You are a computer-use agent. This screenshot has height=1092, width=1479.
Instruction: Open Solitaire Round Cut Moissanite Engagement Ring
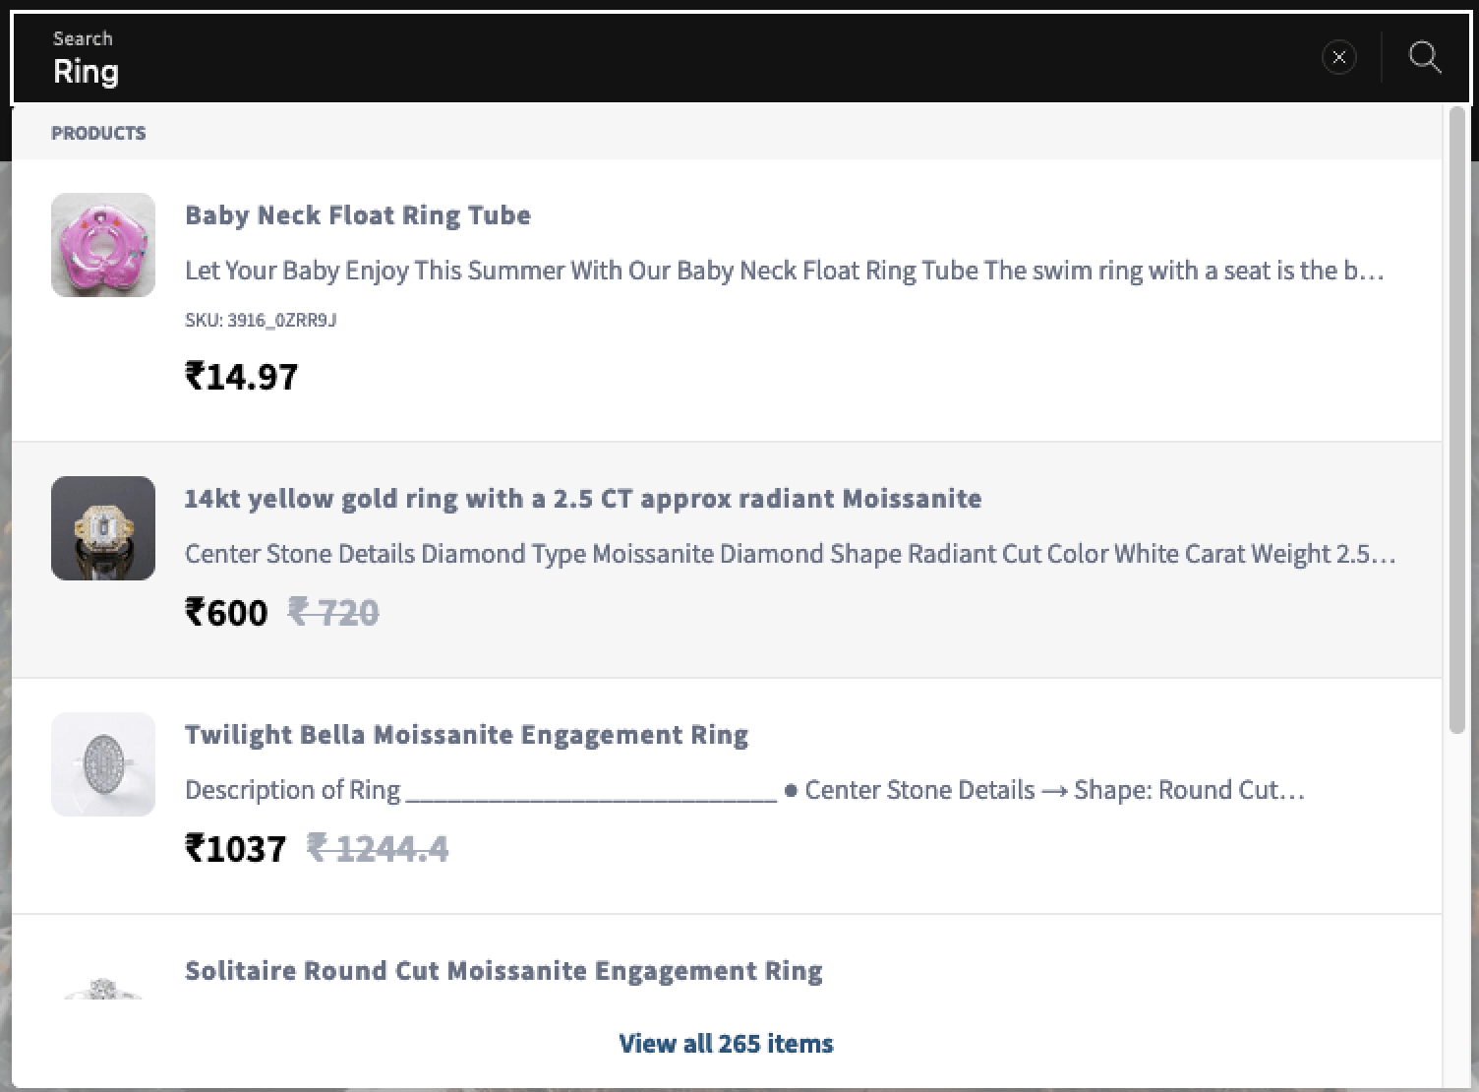[x=503, y=971]
